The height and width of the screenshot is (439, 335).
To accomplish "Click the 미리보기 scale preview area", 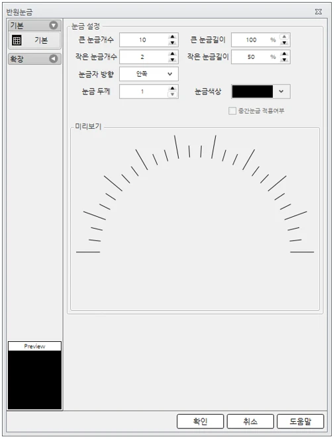I will 195,219.
